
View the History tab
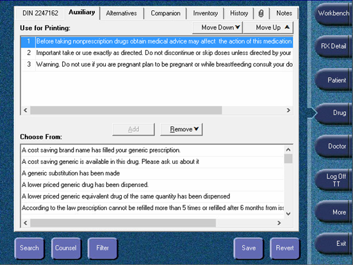coord(239,13)
